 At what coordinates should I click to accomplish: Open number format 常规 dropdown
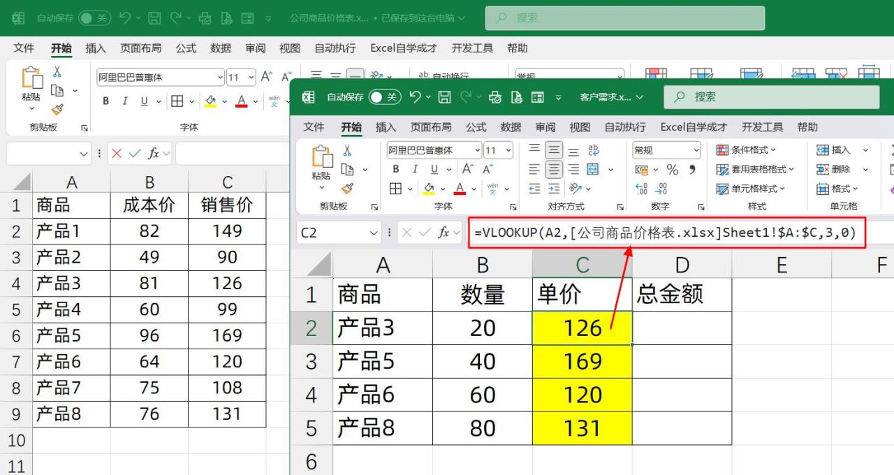696,150
